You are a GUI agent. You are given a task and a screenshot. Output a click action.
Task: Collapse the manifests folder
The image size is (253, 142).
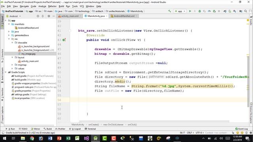pyautogui.click(x=9, y=24)
